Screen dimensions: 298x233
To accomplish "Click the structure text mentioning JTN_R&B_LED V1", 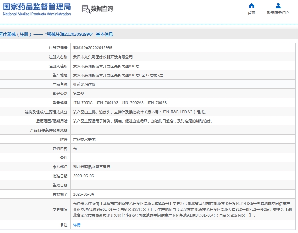I will [x=140, y=112].
